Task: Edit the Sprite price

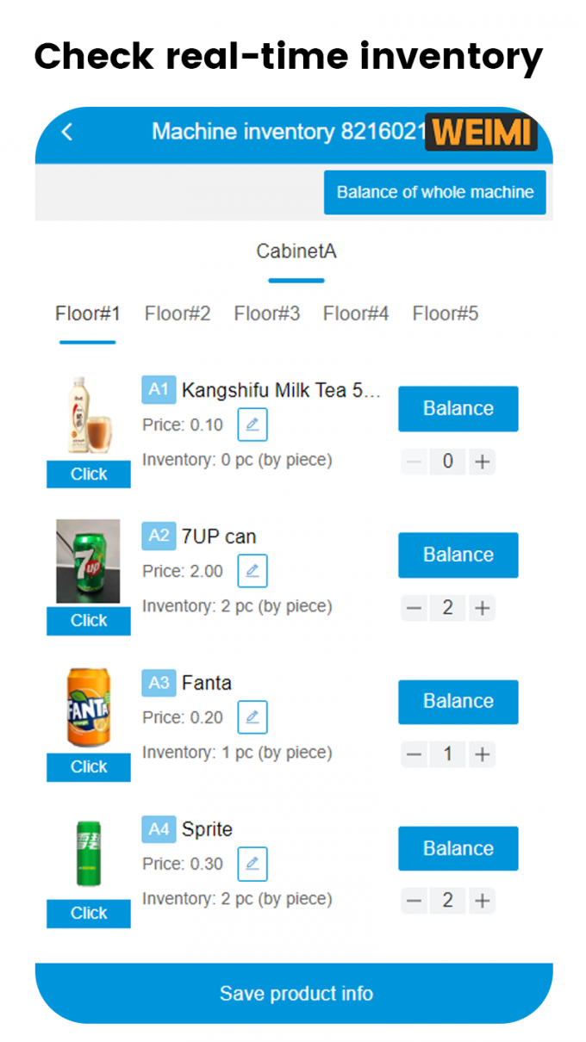Action: click(x=252, y=864)
